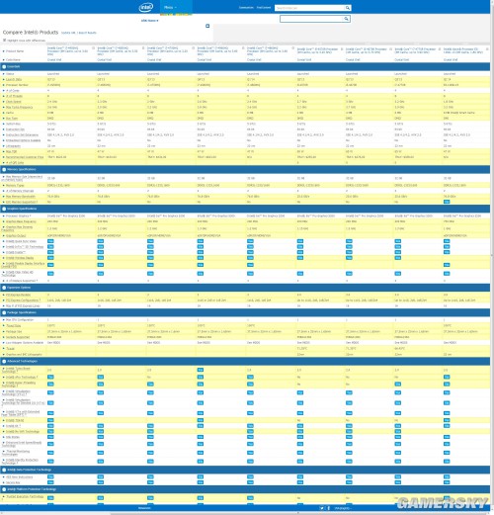The height and width of the screenshot is (515, 494).
Task: Click the Launch Date row label link
Action: pyautogui.click(x=14, y=79)
